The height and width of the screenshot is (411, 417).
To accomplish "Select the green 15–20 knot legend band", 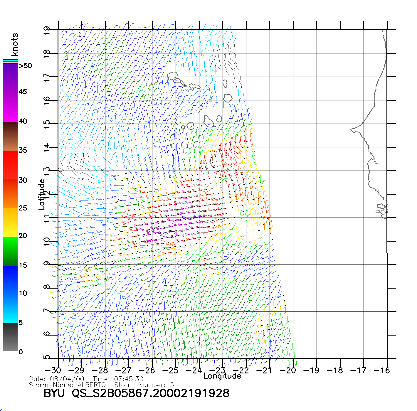I will (10, 251).
